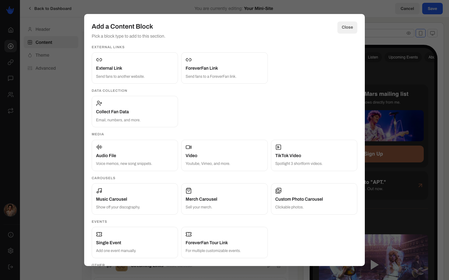Select the Collect Fan Data block
This screenshot has height=280, width=449.
[x=135, y=111]
